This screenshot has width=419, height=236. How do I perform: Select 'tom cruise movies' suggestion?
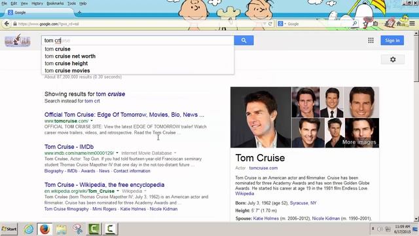[137, 71]
